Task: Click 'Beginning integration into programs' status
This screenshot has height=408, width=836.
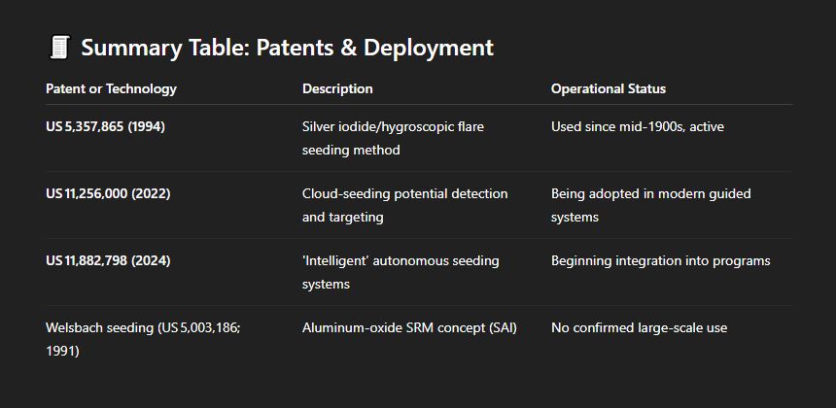Action: pyautogui.click(x=661, y=261)
